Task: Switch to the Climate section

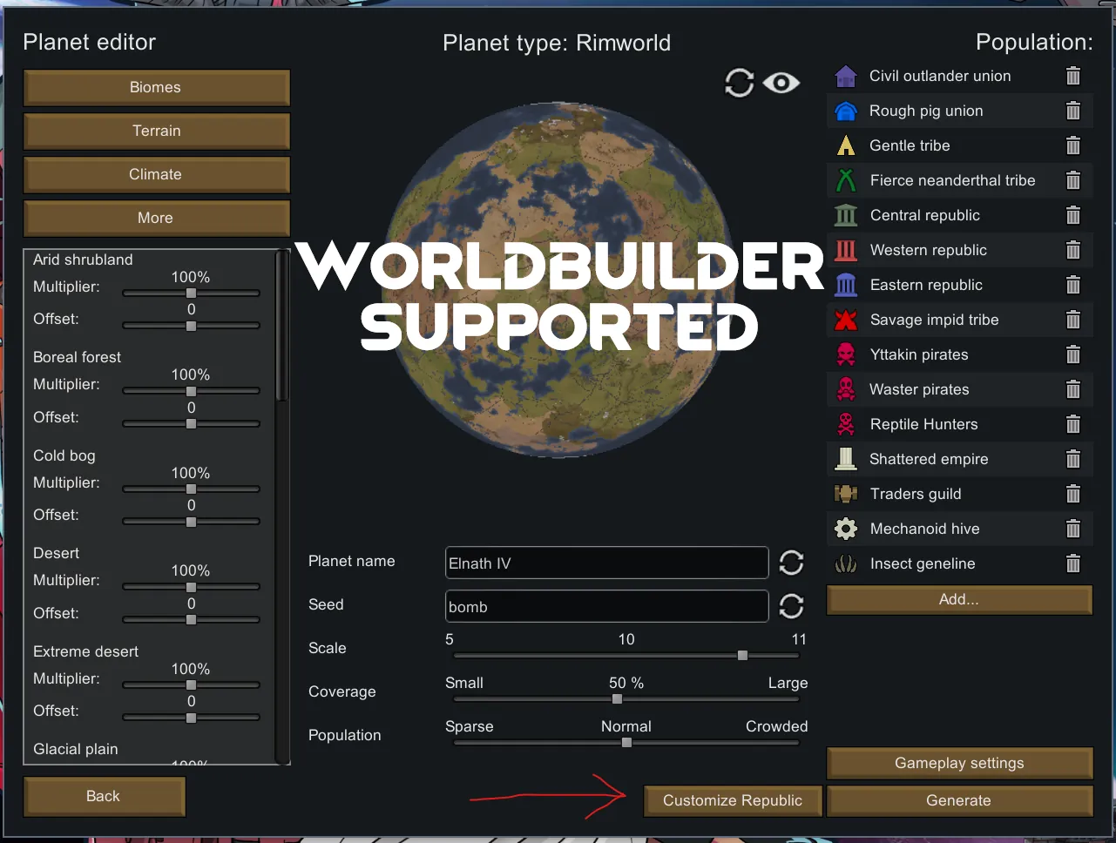Action: 156,175
